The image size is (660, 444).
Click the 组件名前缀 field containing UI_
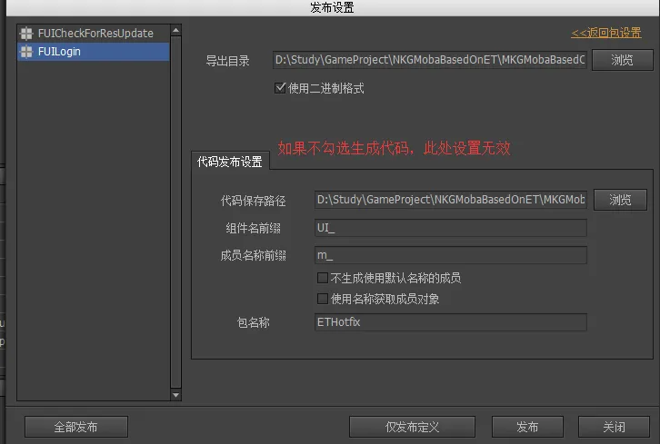point(450,228)
